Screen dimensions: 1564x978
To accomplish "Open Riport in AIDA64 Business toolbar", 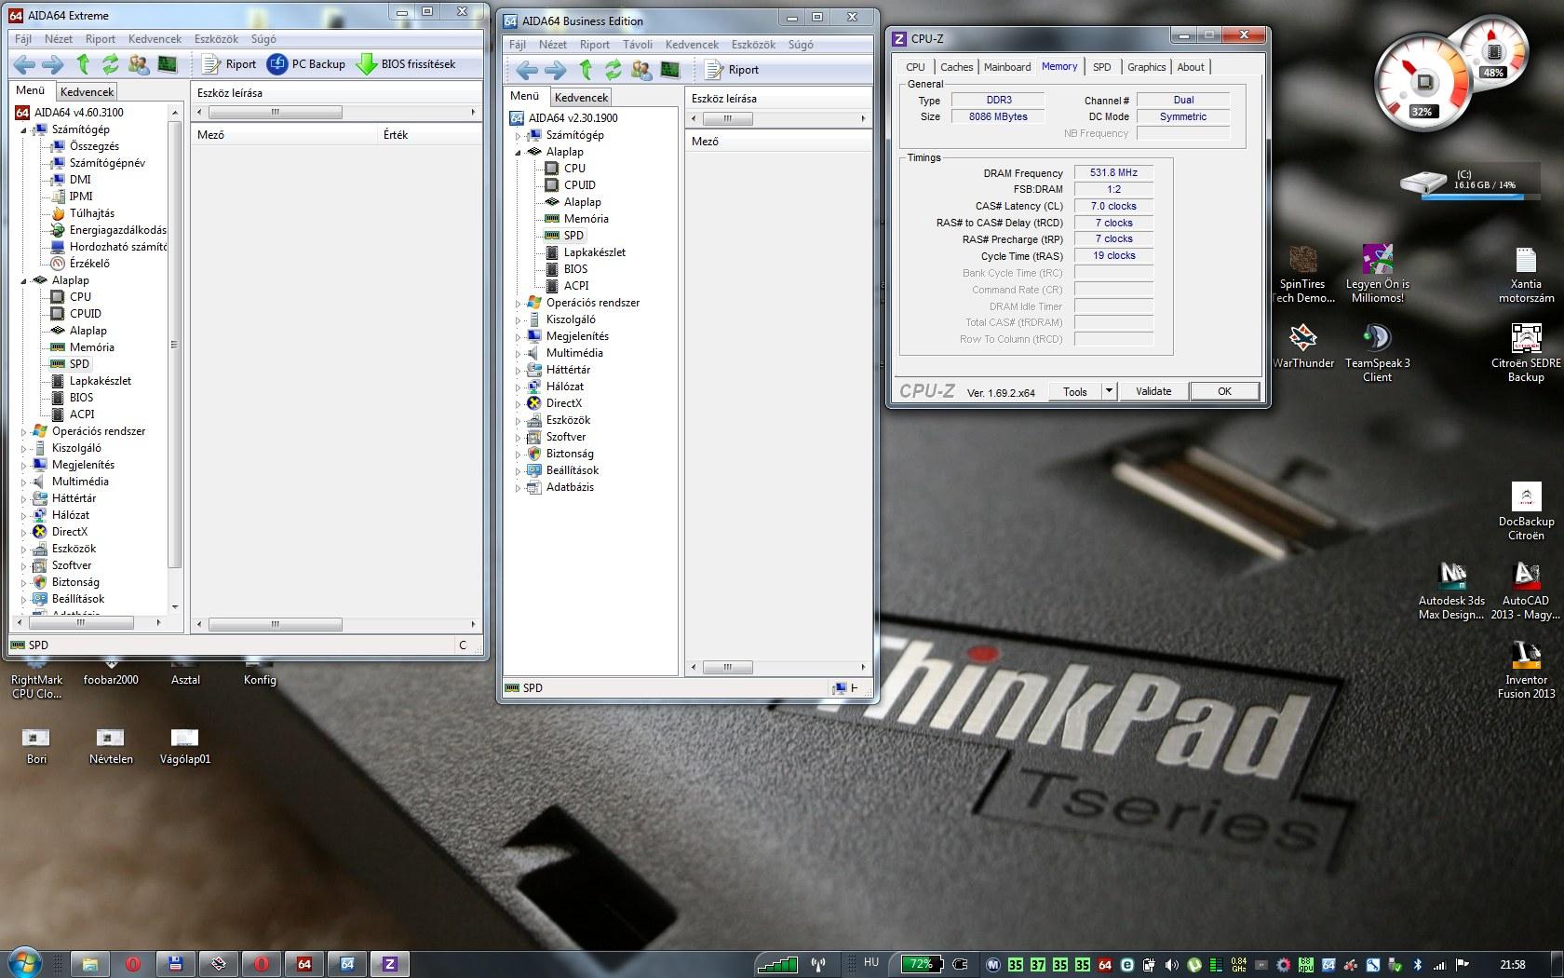I will click(732, 70).
